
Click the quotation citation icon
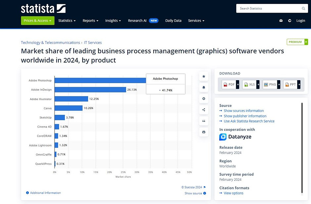(x=204, y=121)
